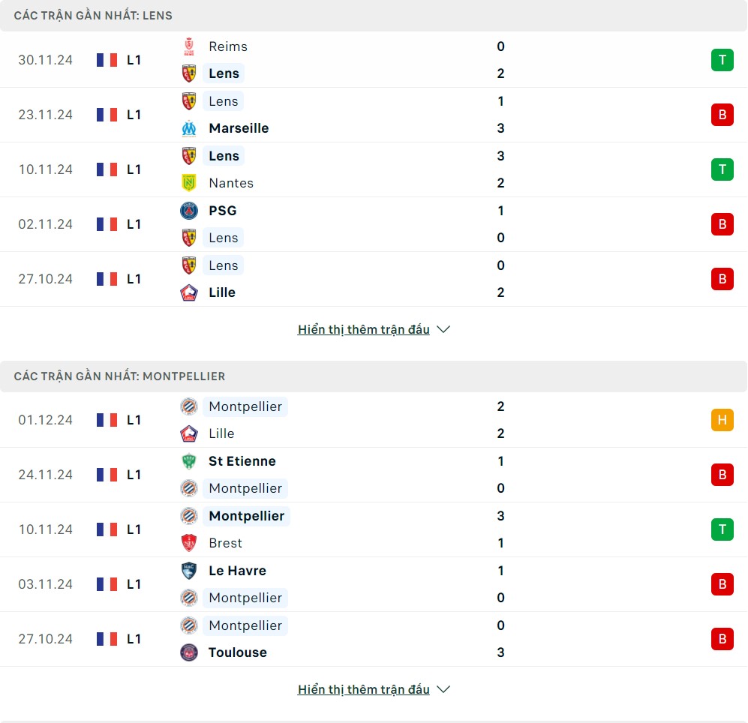Screen dimensions: 748x723
Task: Select the PSG team name
Action: (223, 211)
